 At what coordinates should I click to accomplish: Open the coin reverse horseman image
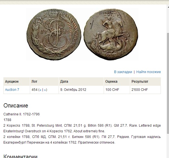click(111, 34)
